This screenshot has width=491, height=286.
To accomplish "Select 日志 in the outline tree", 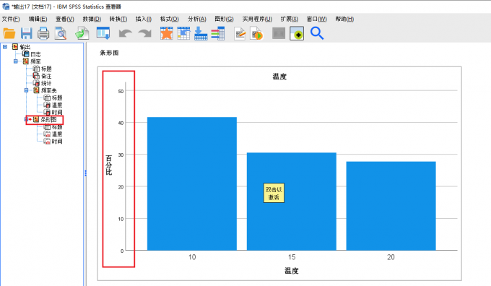I will (35, 54).
